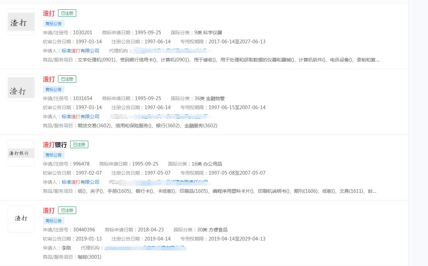Select goods list starting 期货交易(3602)
The width and height of the screenshot is (428, 266).
click(x=147, y=126)
